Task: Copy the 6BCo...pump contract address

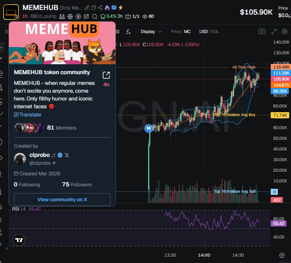Action: point(43,16)
